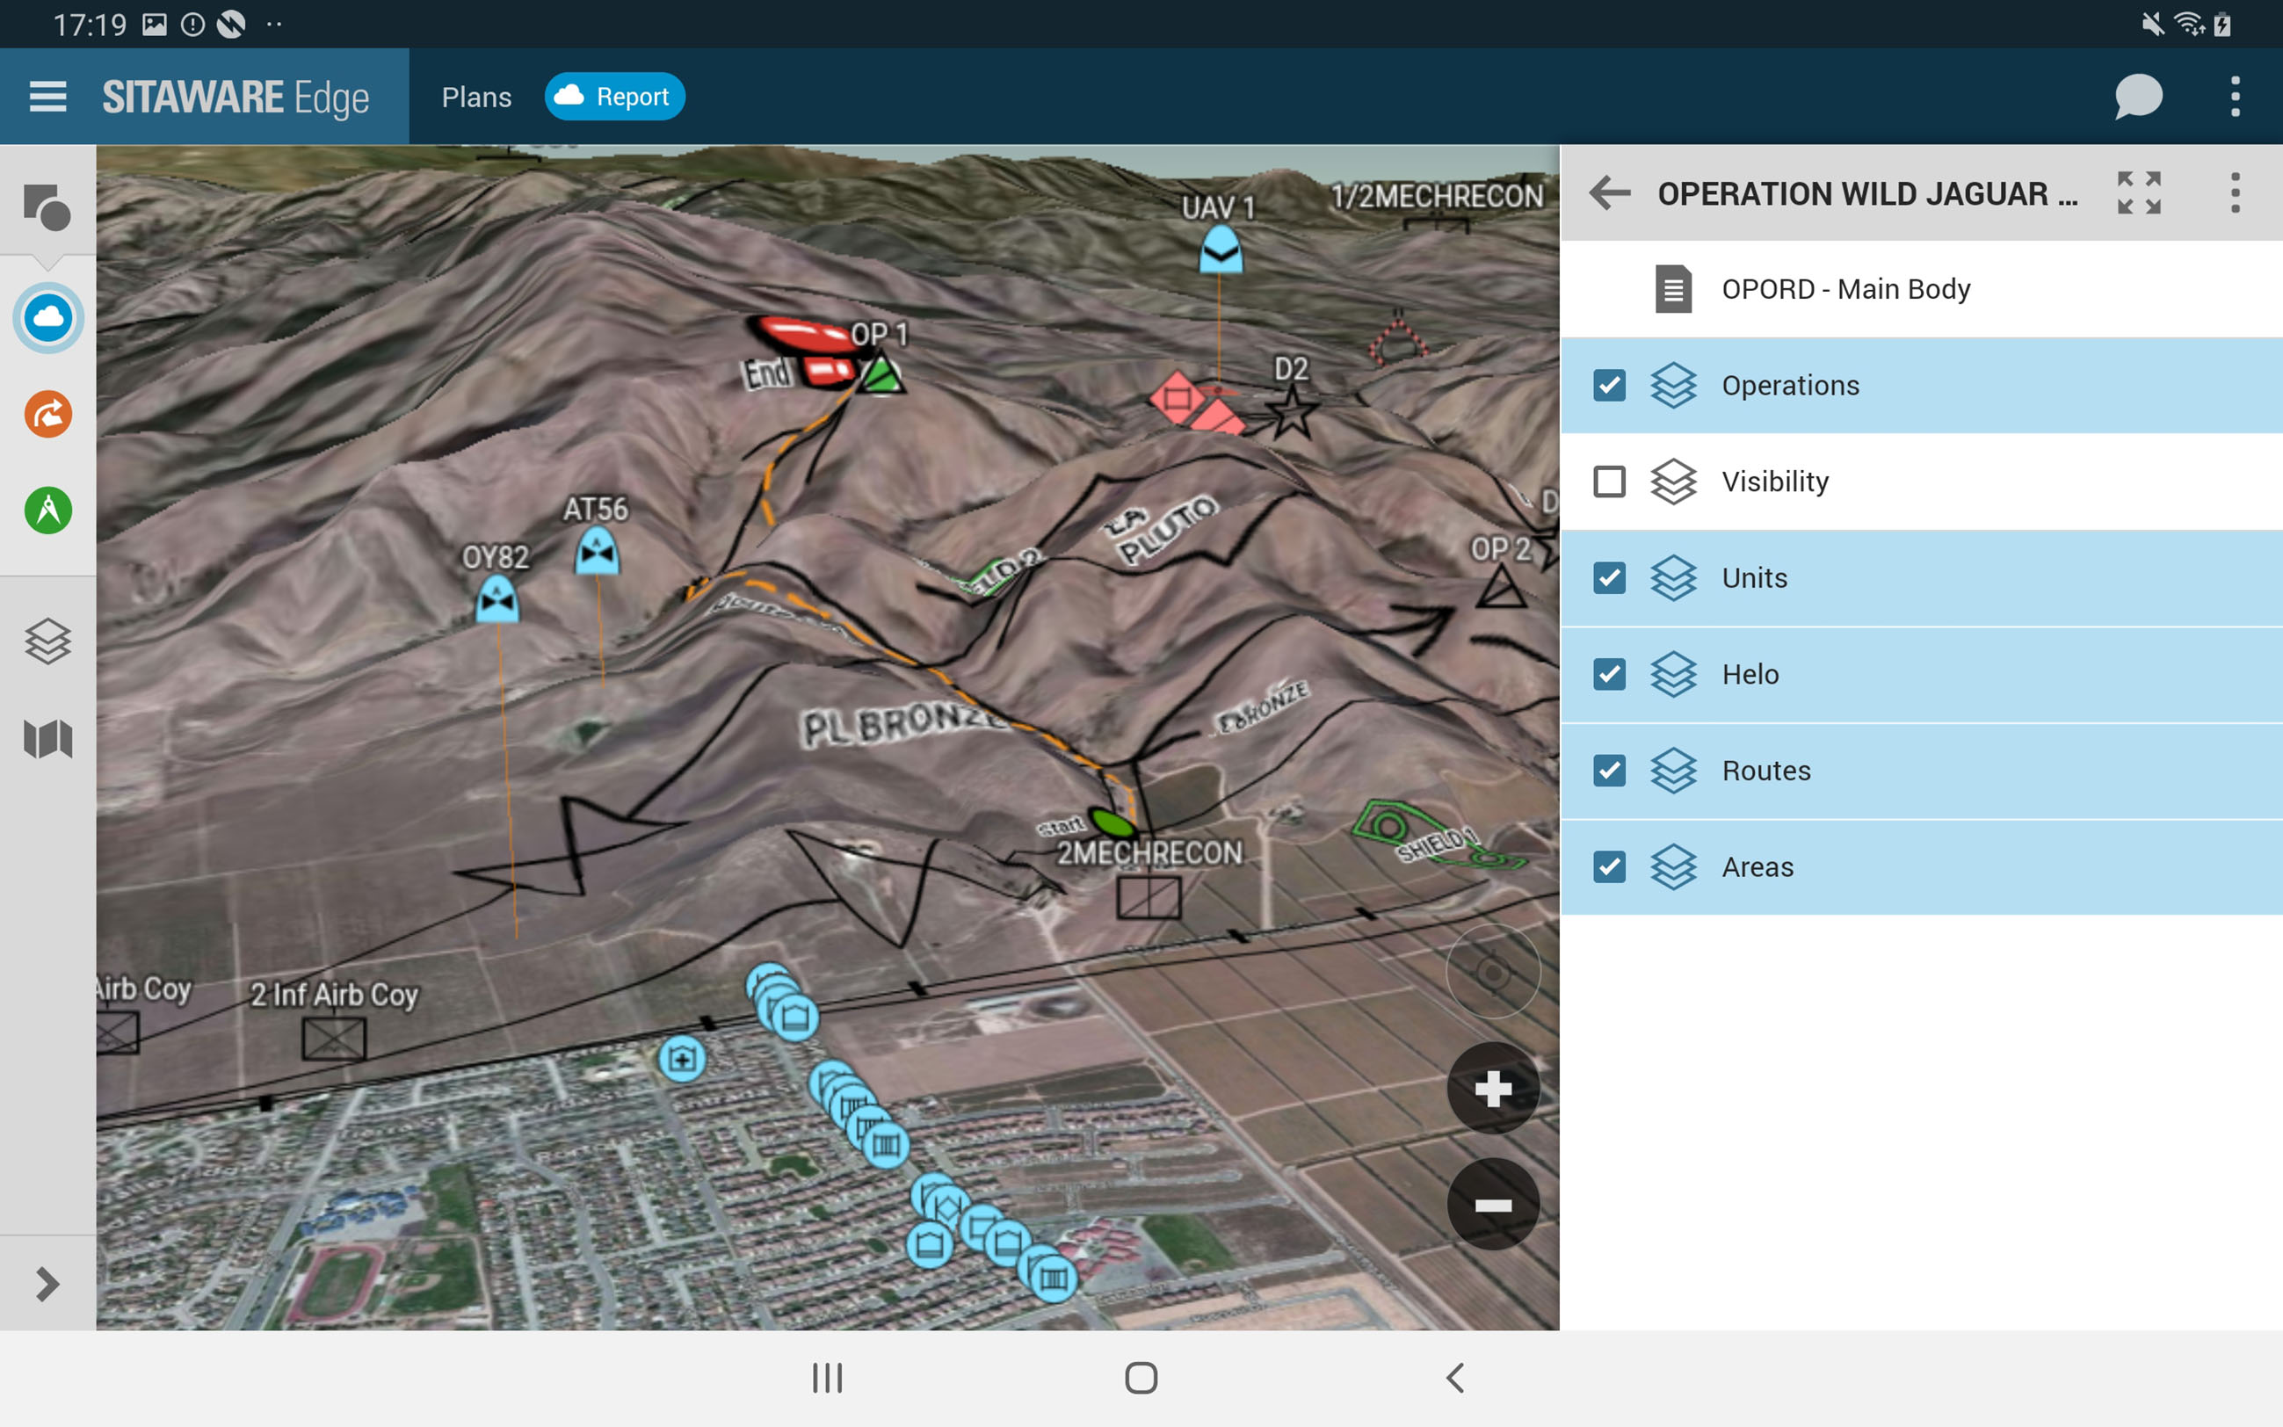The image size is (2283, 1427).
Task: Select the Routes layer stack icon
Action: click(x=1673, y=770)
